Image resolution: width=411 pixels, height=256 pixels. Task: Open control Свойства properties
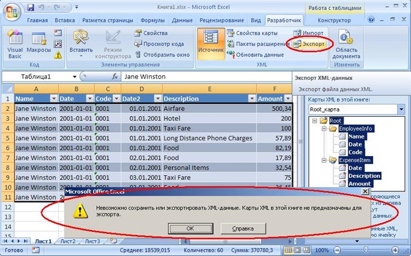point(151,33)
